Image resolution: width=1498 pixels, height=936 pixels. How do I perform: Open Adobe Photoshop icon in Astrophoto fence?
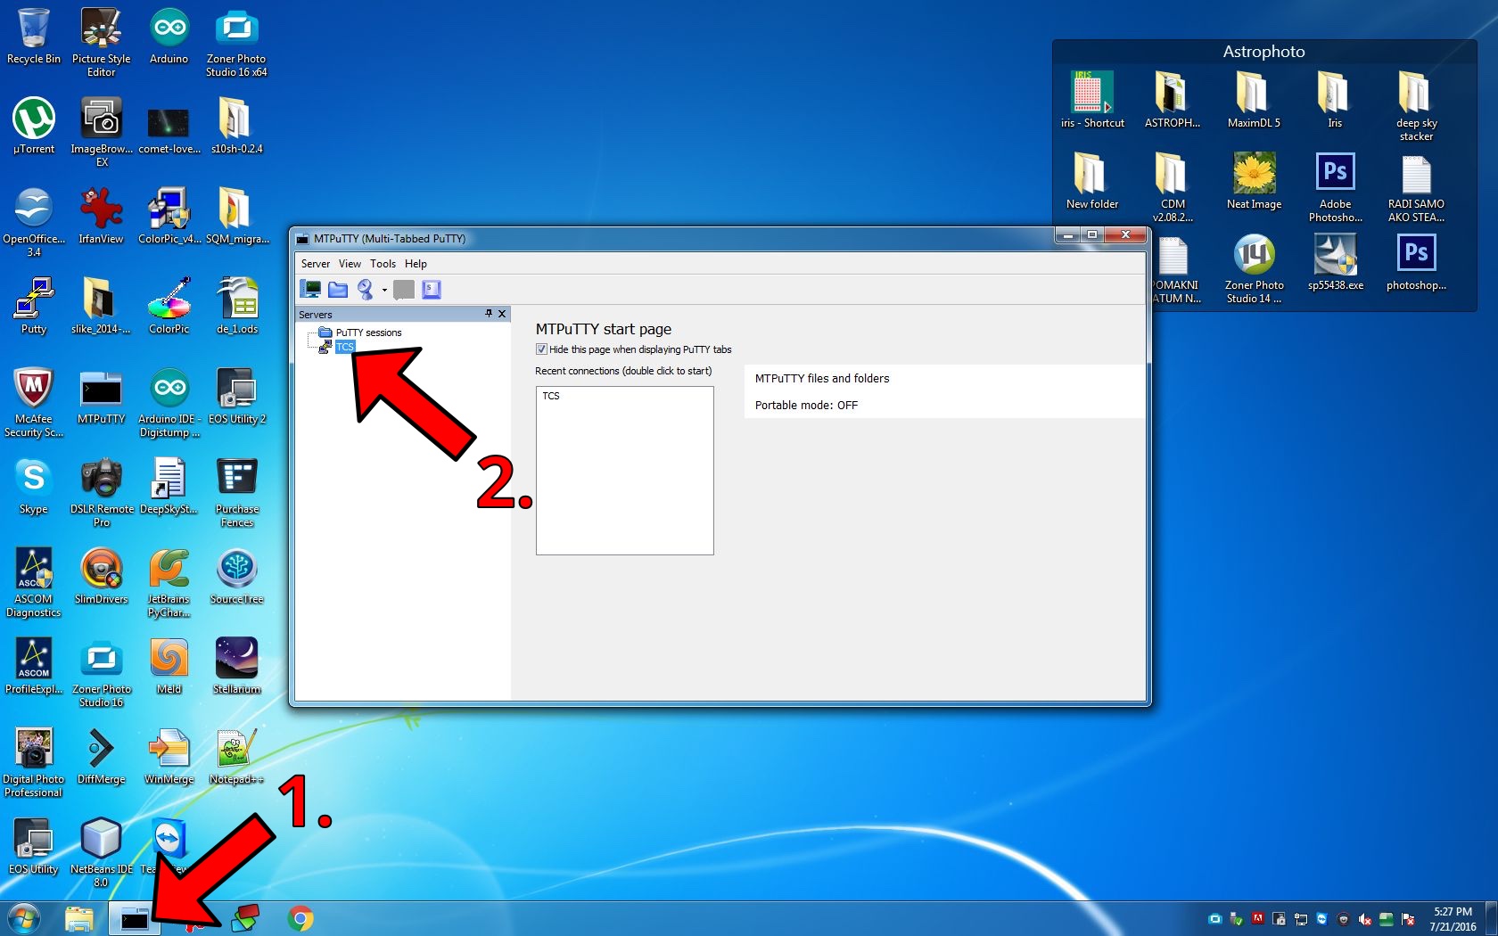1335,187
